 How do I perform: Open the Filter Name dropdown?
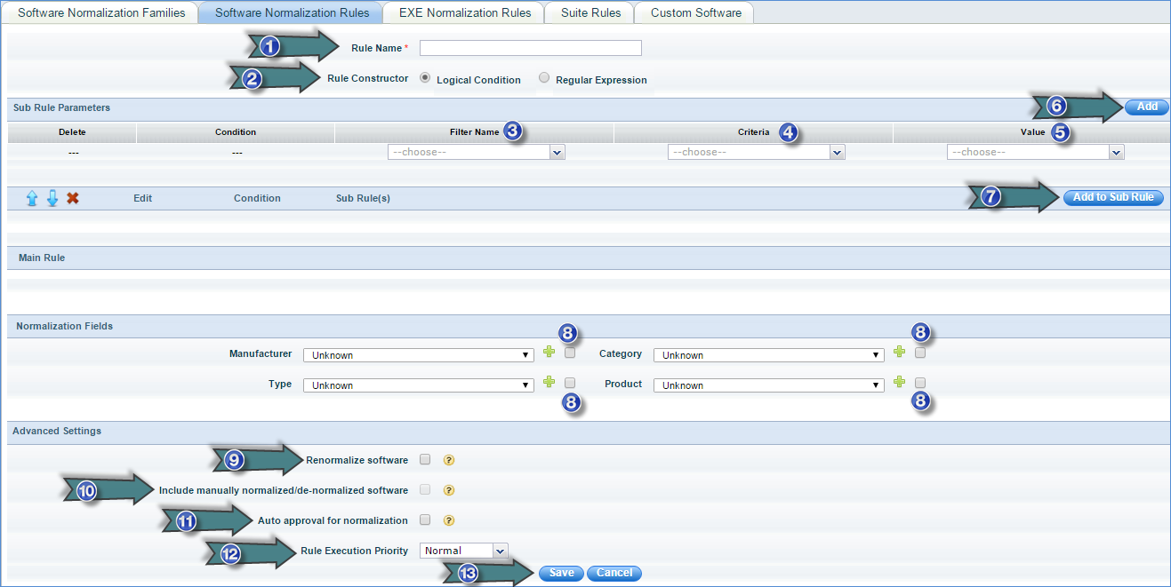(477, 153)
